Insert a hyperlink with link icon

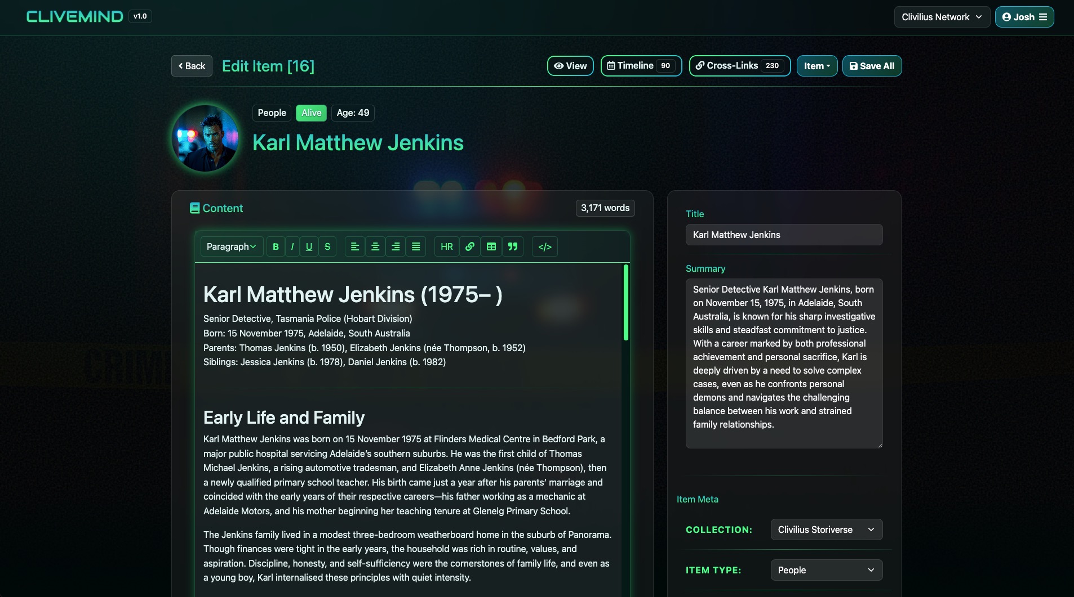pyautogui.click(x=469, y=246)
